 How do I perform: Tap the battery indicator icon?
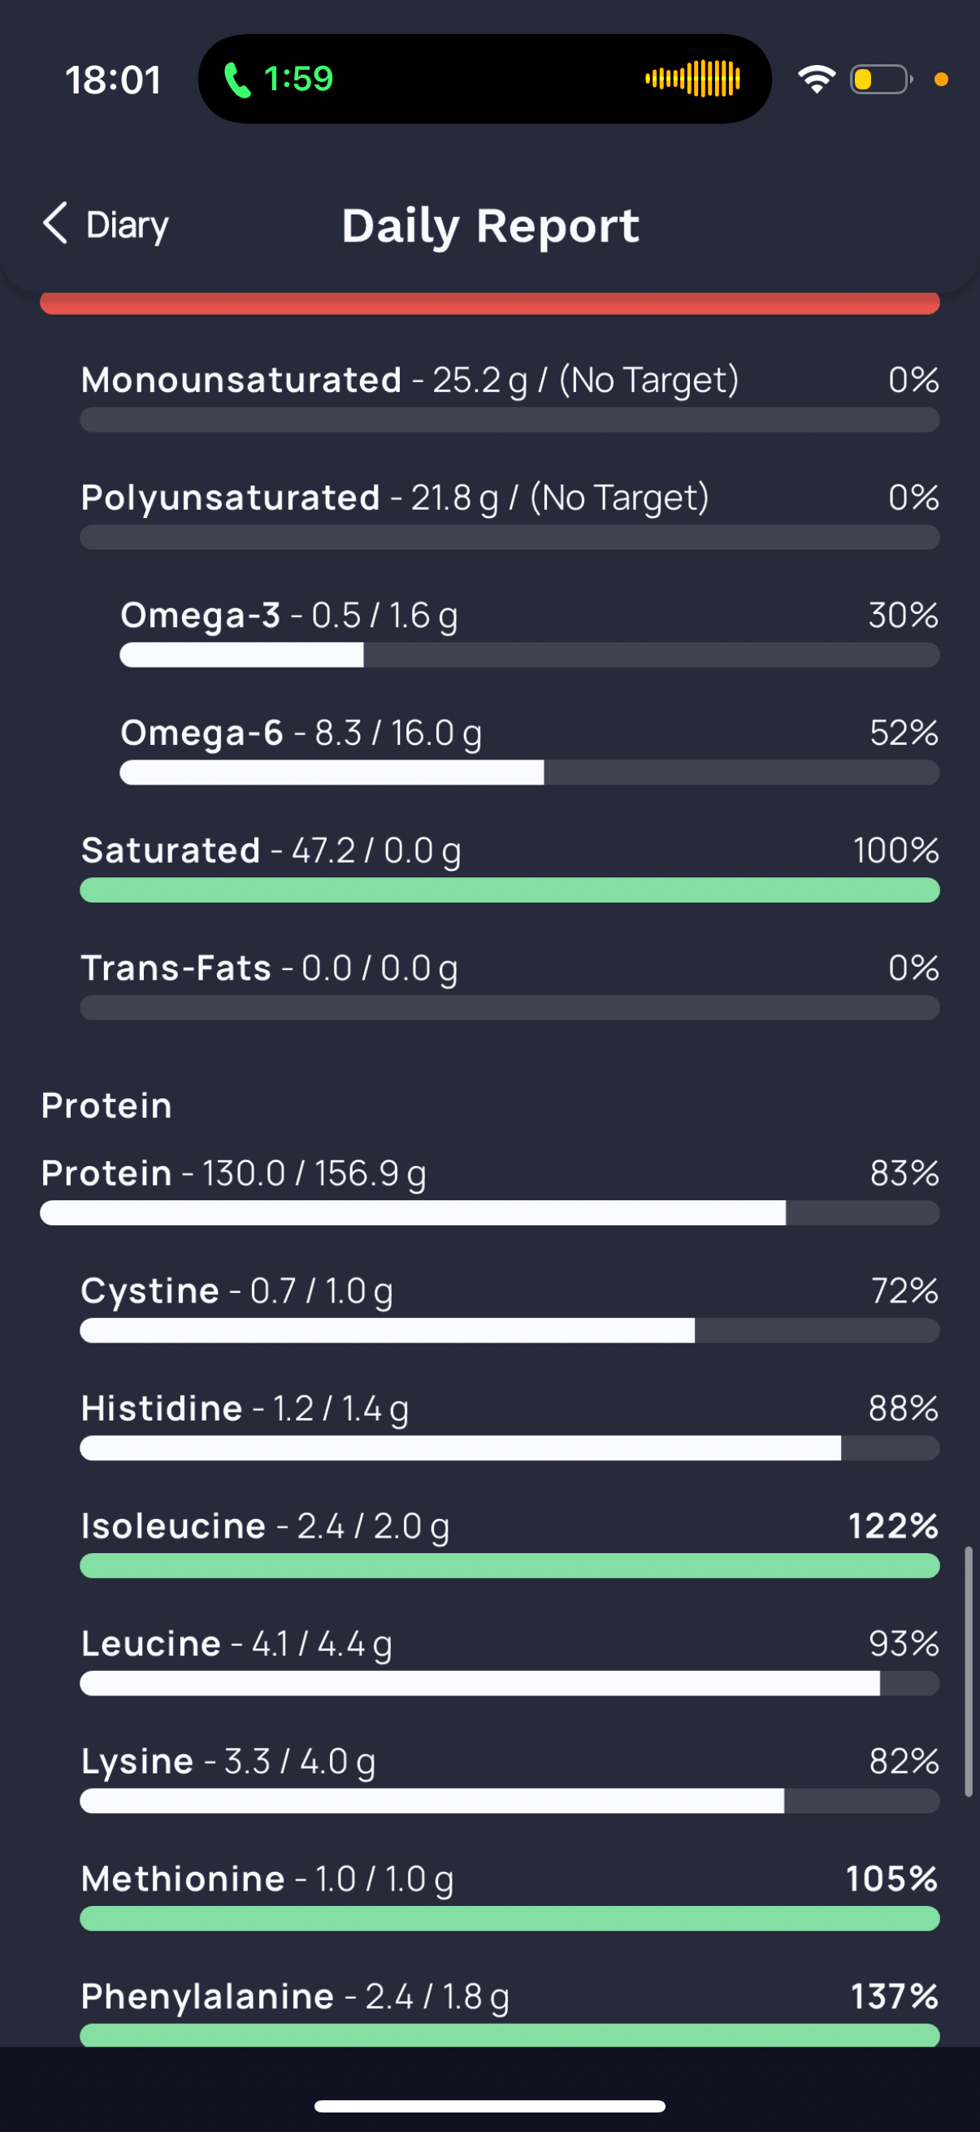coord(881,80)
